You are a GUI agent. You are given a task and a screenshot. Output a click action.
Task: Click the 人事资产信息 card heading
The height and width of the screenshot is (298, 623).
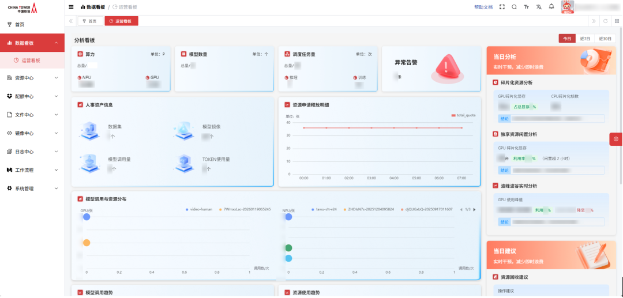(99, 105)
